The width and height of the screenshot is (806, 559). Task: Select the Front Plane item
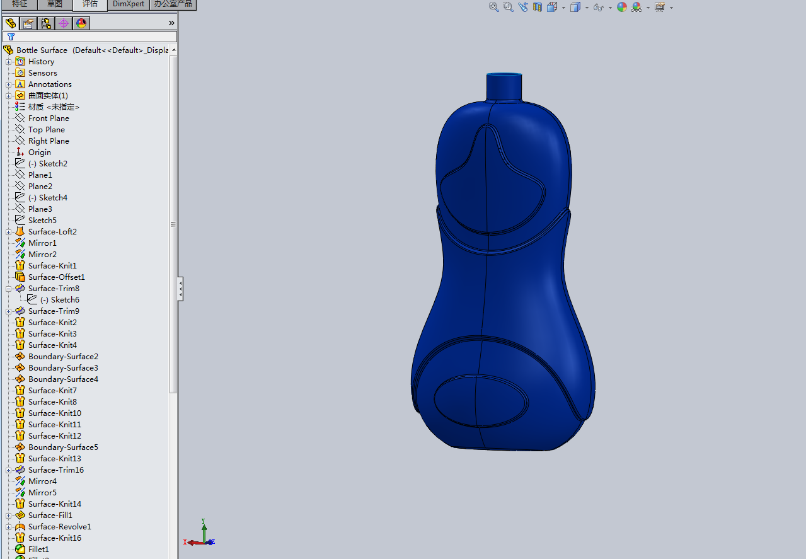[49, 118]
